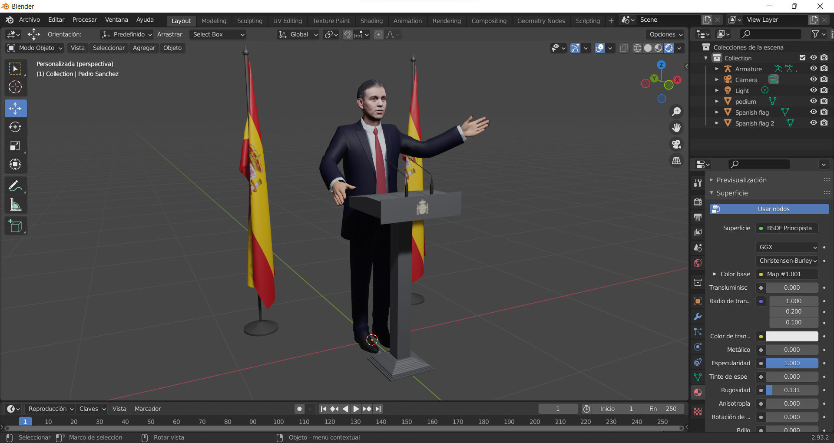Open Predefinido orientation dropdown
The width and height of the screenshot is (834, 443).
pyautogui.click(x=126, y=35)
